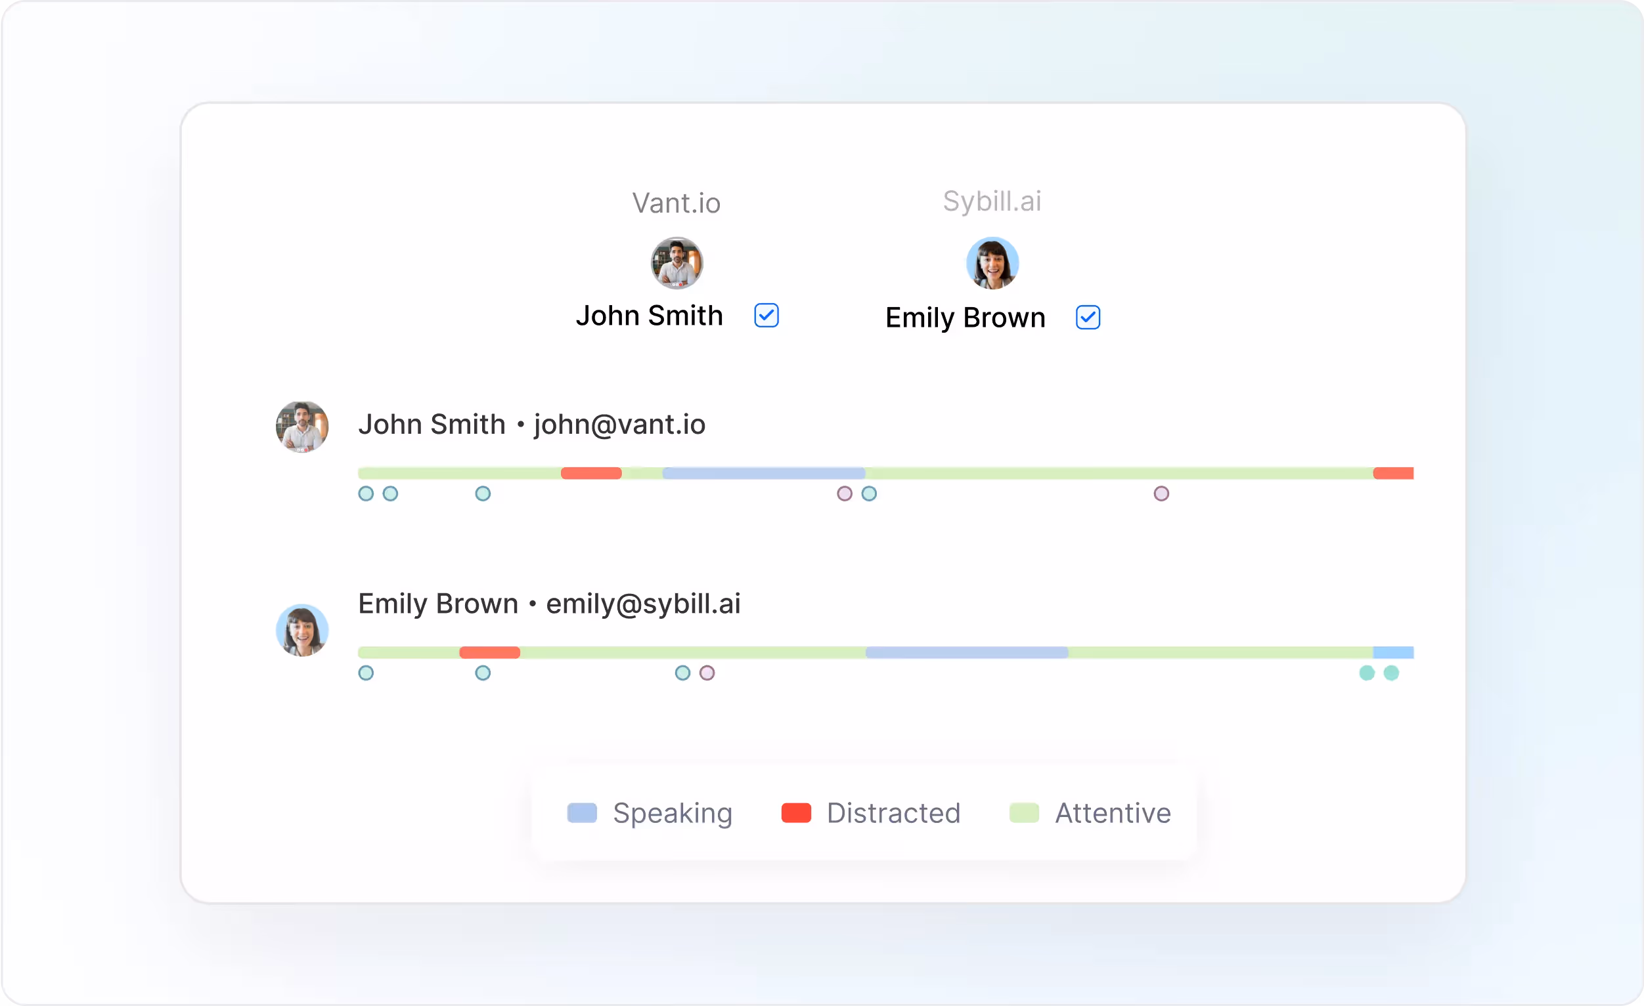Click John Smith's blue speaking segment
The image size is (1644, 1006).
pos(764,473)
